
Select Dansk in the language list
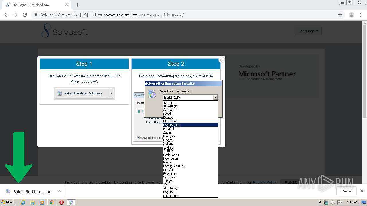tap(190, 114)
